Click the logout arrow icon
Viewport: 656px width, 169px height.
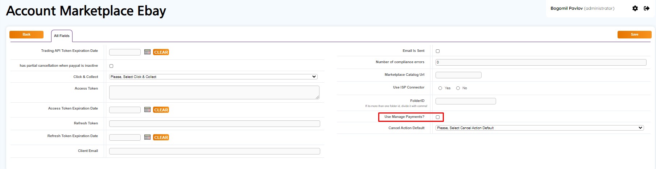(x=647, y=8)
